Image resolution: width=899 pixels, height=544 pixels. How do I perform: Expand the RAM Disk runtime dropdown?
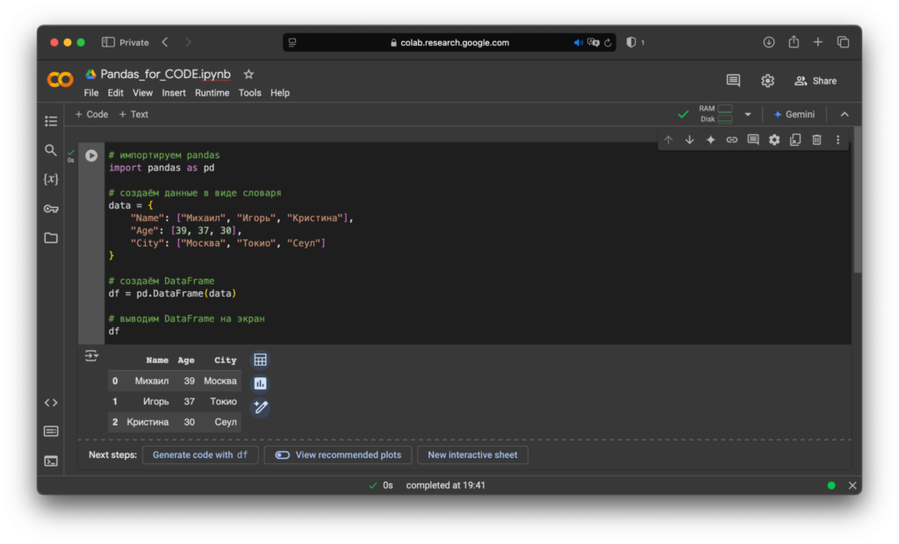(748, 114)
